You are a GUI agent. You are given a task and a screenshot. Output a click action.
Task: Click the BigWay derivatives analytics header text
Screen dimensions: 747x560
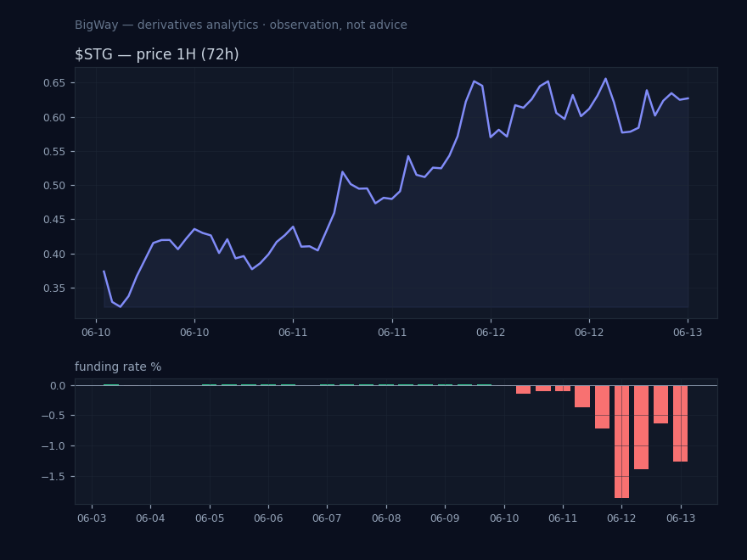[x=240, y=25]
